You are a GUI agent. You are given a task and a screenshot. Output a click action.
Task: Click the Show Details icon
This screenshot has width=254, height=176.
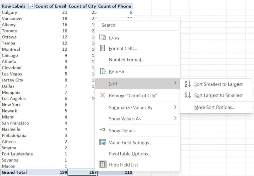pos(103,130)
